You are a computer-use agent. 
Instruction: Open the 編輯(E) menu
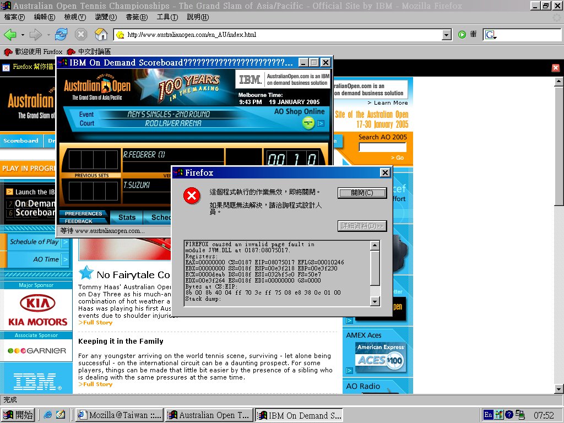click(x=45, y=17)
